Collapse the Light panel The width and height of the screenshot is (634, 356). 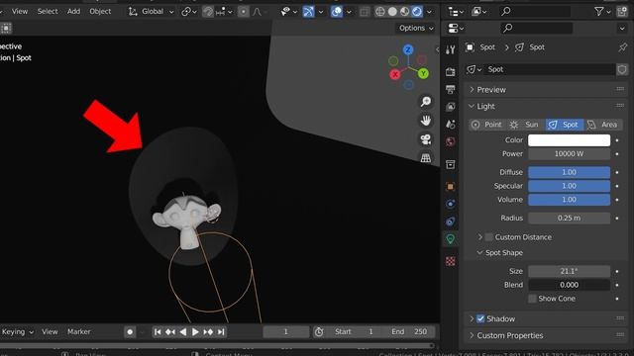tap(546, 106)
